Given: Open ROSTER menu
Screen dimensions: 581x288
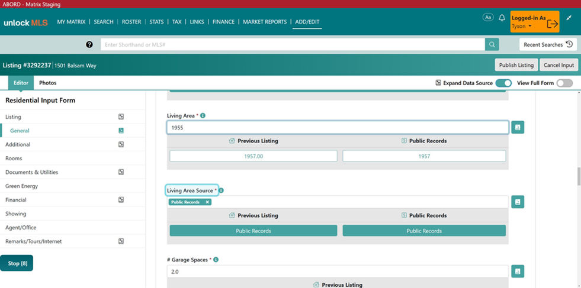Looking at the screenshot, I should pyautogui.click(x=131, y=22).
